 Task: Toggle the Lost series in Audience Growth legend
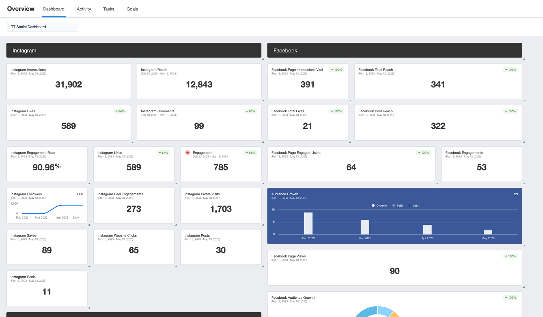pos(413,205)
